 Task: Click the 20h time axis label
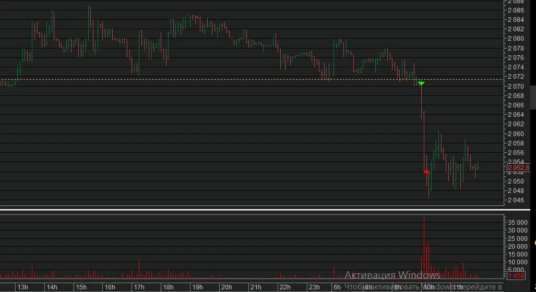[227, 287]
